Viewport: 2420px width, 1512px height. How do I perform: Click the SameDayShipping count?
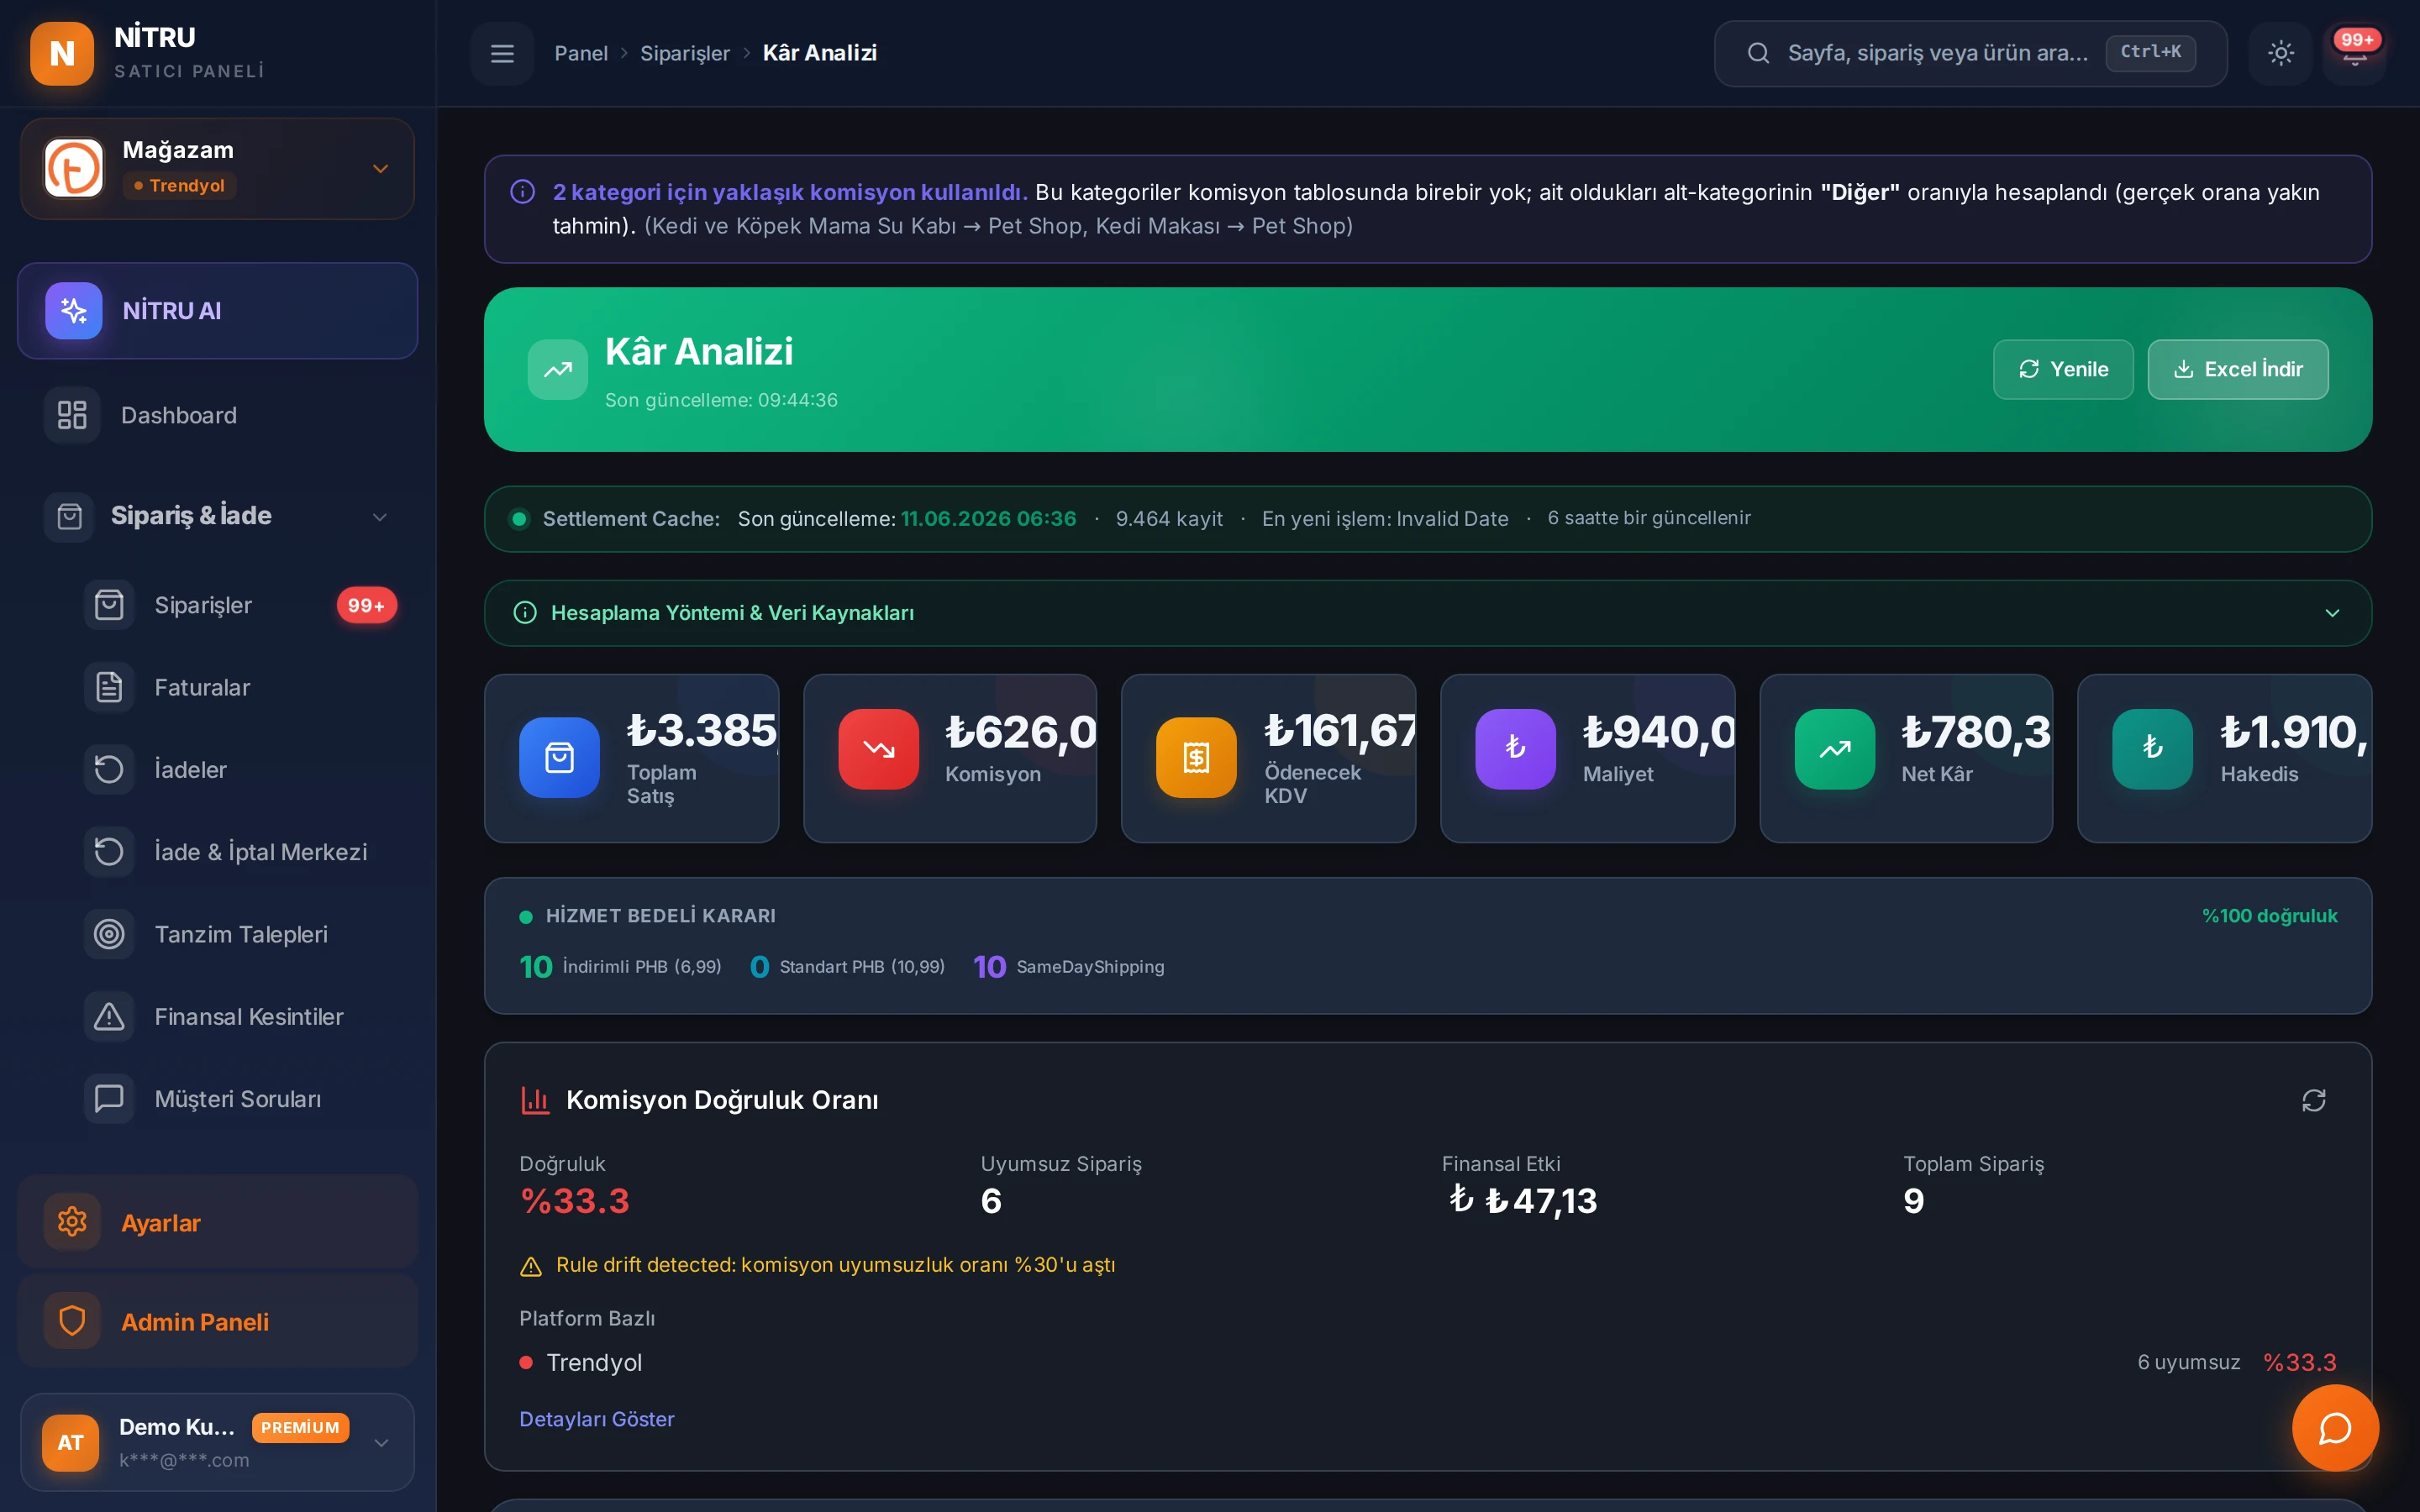pos(989,966)
